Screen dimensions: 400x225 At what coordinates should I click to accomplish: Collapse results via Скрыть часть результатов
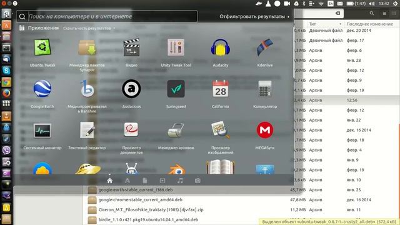coord(89,28)
